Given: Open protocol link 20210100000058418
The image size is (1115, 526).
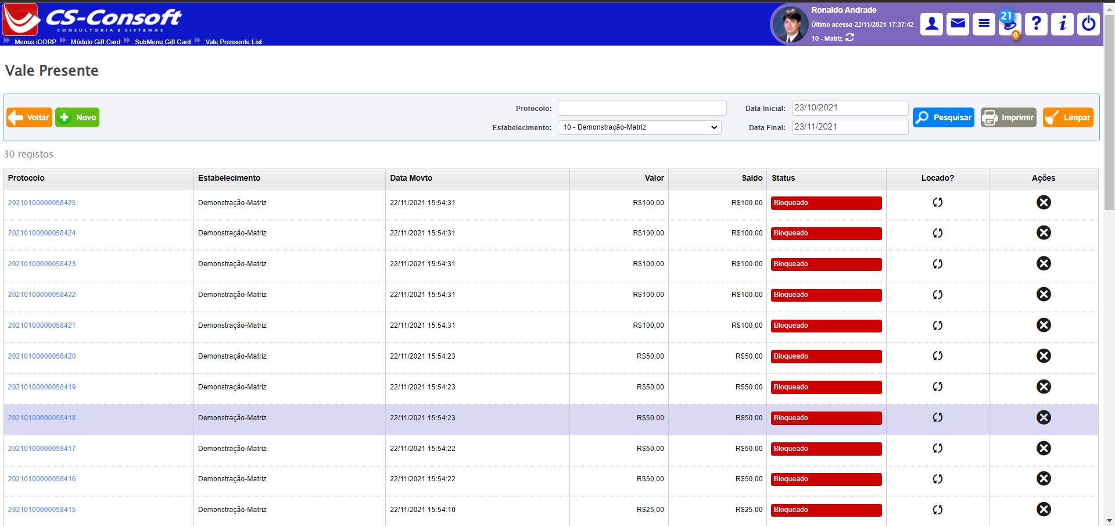Looking at the screenshot, I should (x=42, y=418).
